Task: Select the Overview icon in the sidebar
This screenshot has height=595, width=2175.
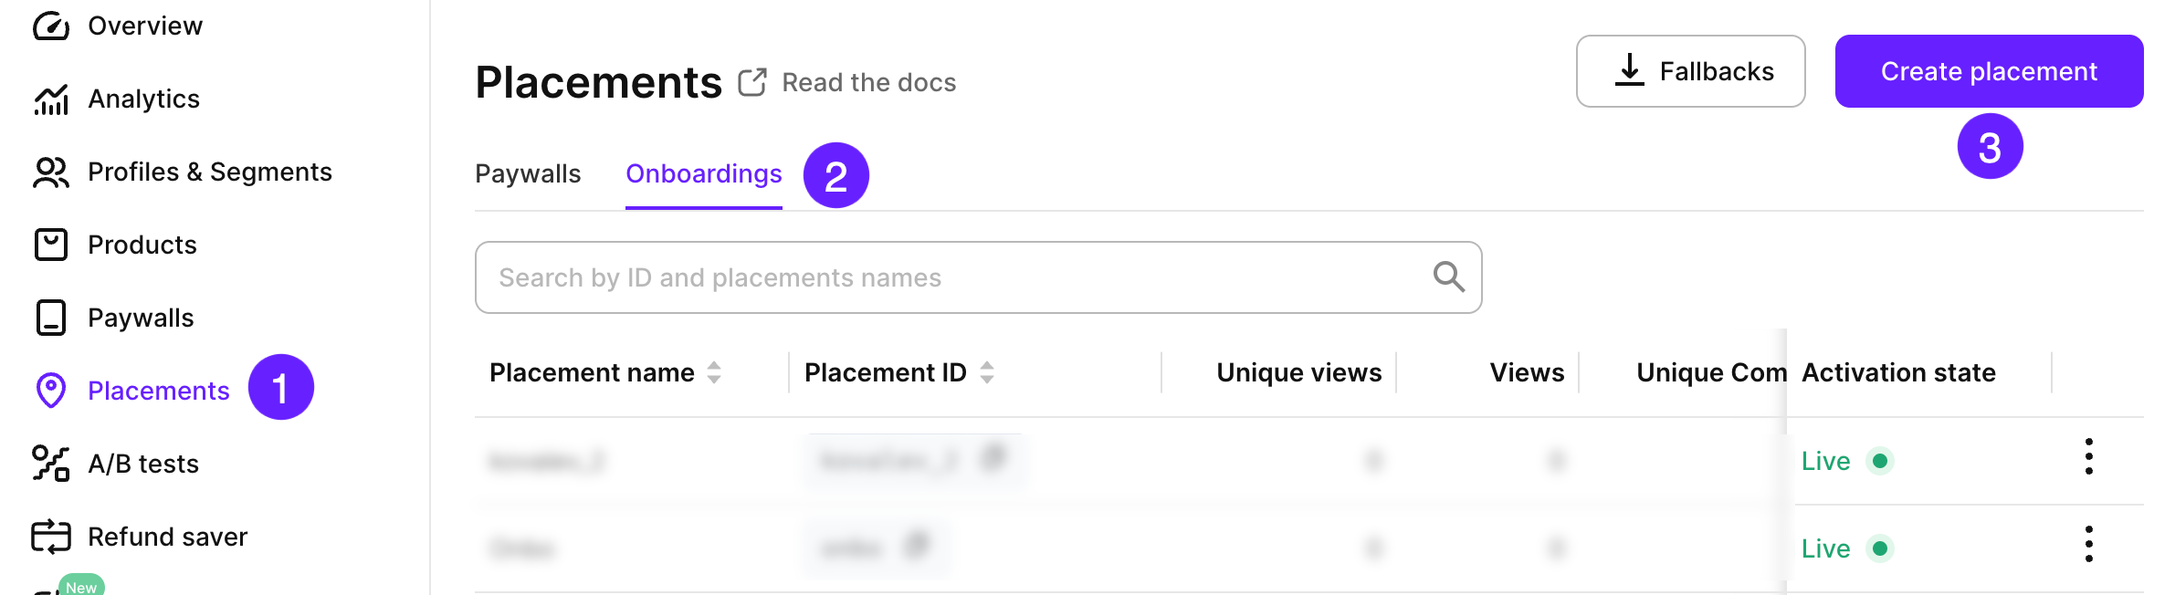Action: (51, 25)
